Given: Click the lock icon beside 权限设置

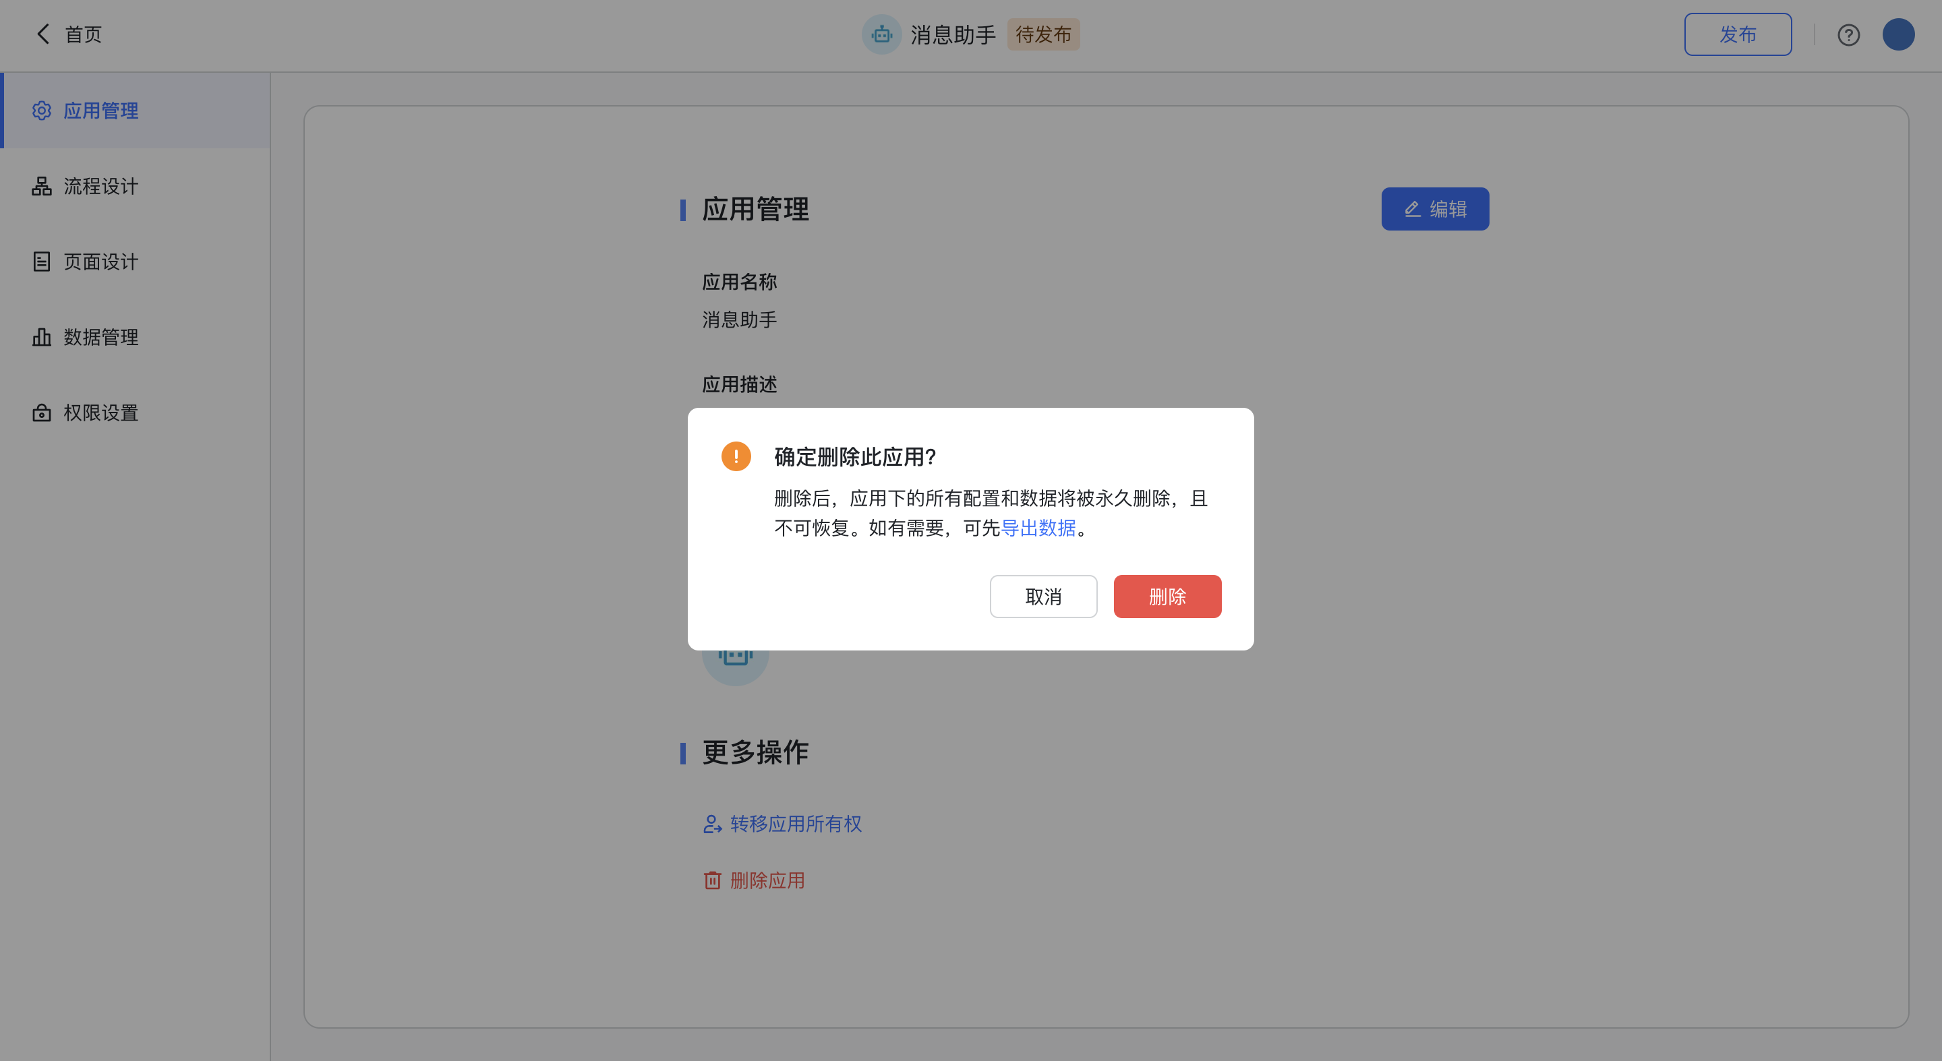Looking at the screenshot, I should [41, 412].
